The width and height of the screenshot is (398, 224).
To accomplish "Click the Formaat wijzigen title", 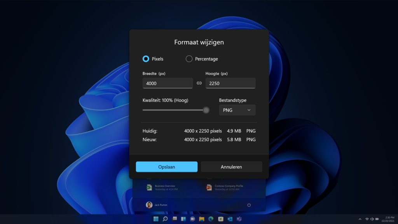I will pyautogui.click(x=199, y=42).
